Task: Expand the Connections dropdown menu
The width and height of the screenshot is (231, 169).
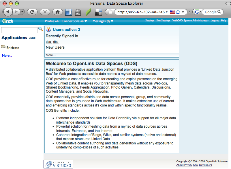Action: coord(74,21)
